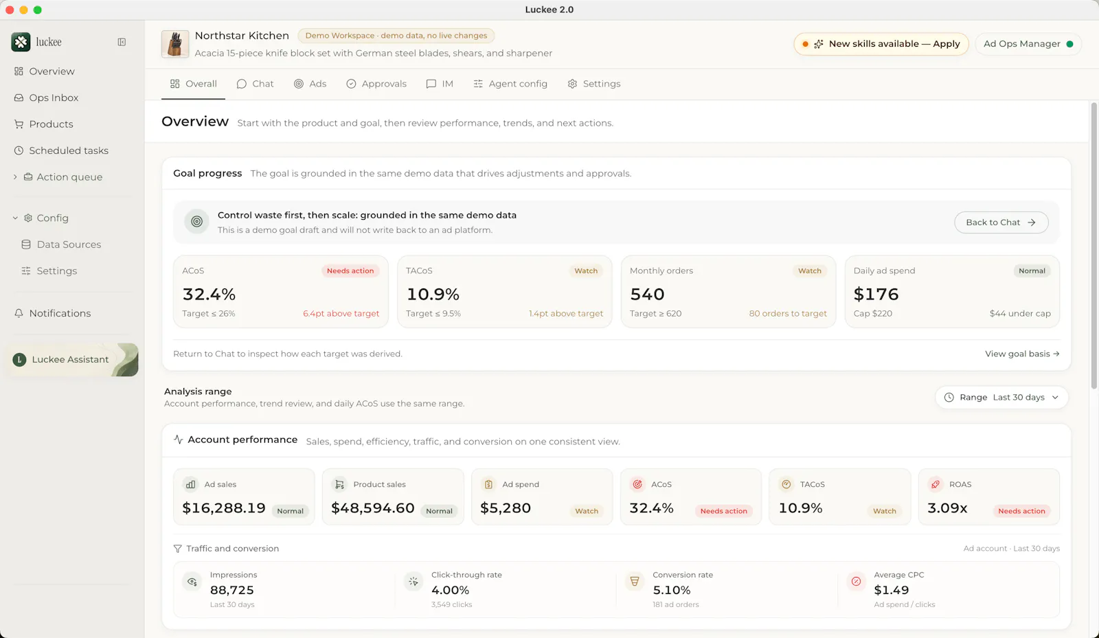
Task: Collapse the Config section chevron
Action: tap(15, 218)
